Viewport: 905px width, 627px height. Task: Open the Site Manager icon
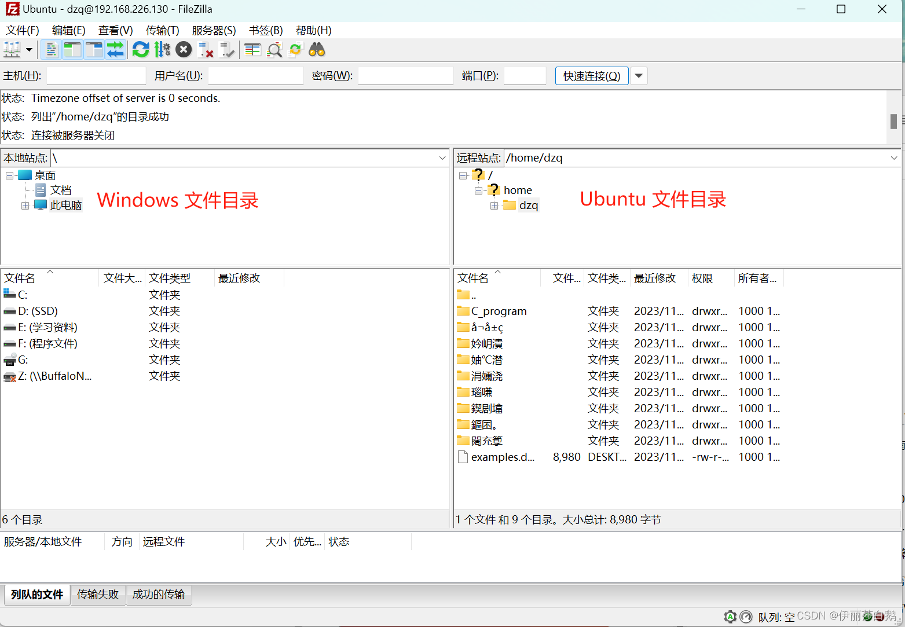(12, 50)
